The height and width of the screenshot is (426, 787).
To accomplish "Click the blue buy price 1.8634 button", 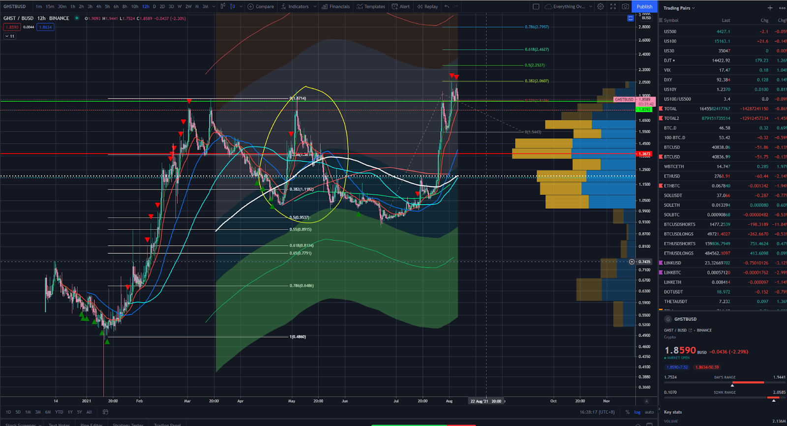I will pyautogui.click(x=45, y=27).
